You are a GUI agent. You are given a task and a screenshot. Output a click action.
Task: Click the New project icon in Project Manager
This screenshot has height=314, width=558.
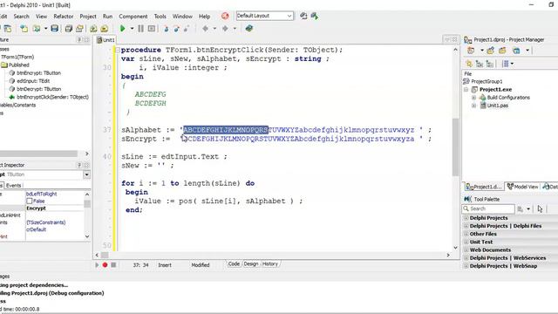pyautogui.click(x=490, y=51)
